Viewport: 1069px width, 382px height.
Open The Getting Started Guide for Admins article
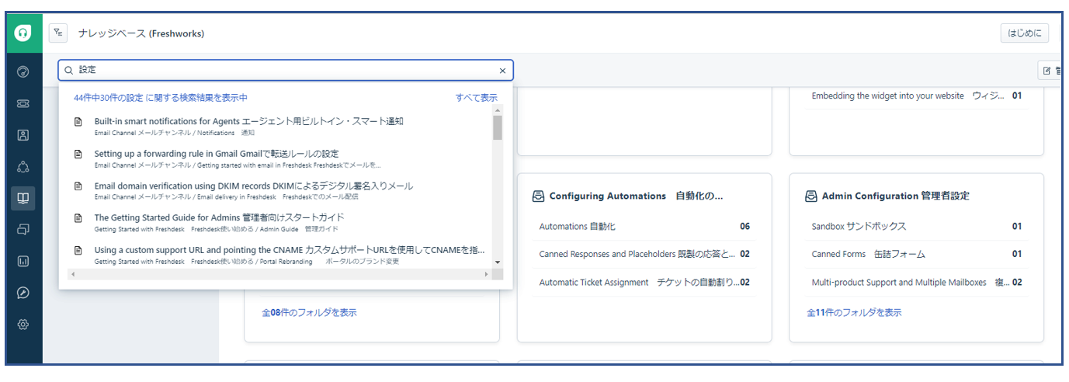pos(219,218)
